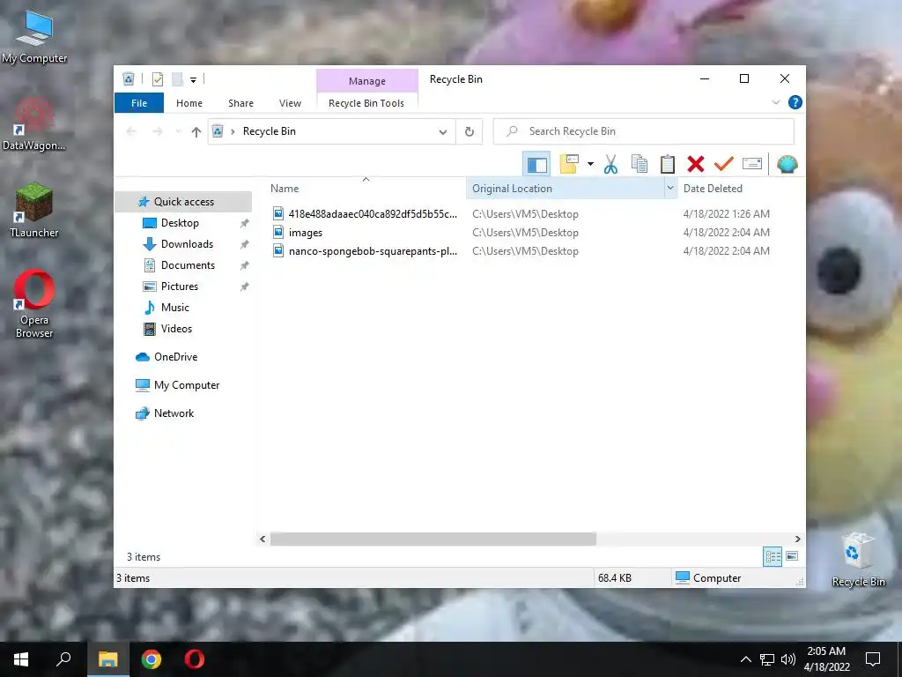Viewport: 902px width, 677px height.
Task: Click the Paste clipboard icon
Action: (668, 165)
